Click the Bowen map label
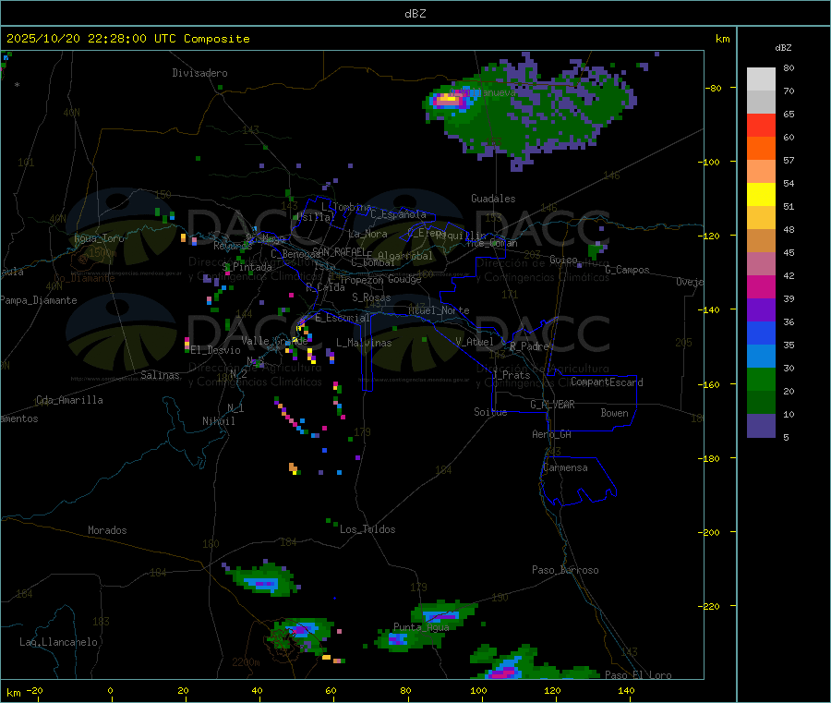831x703 pixels. tap(614, 413)
